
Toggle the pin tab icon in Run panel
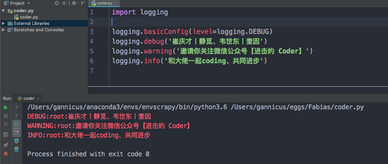point(5,145)
